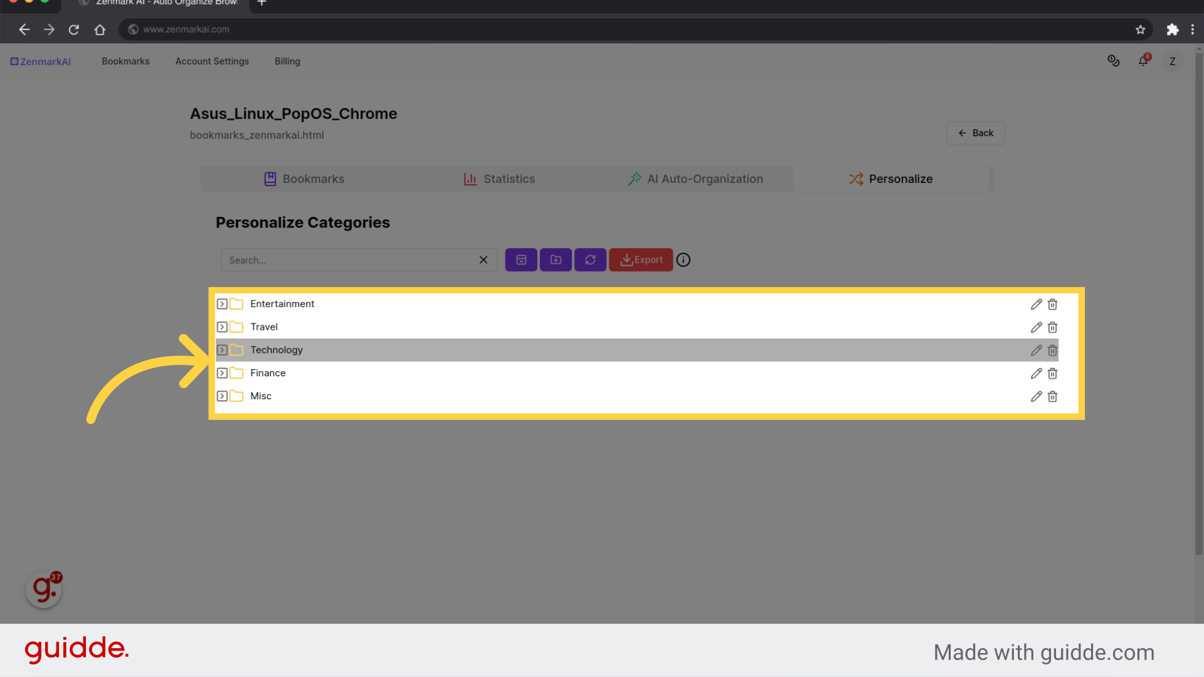Go forward in browser history
The height and width of the screenshot is (677, 1204).
[x=50, y=29]
